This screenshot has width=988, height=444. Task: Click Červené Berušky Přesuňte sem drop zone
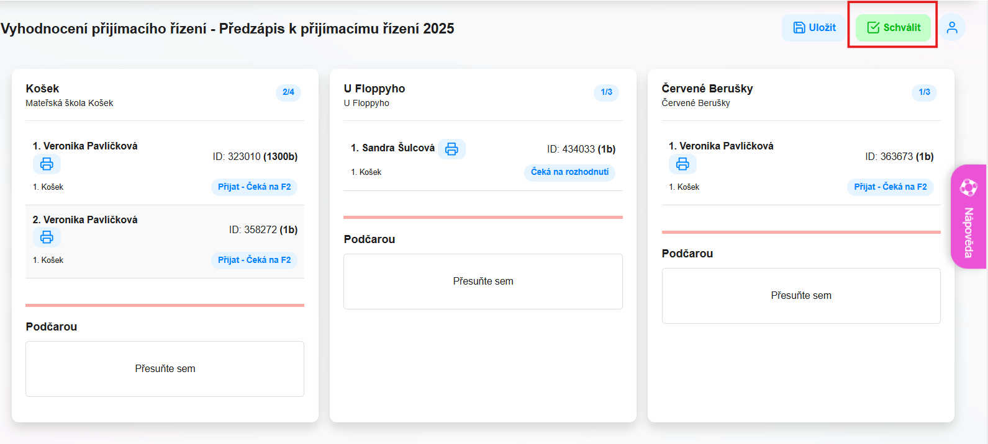(801, 296)
